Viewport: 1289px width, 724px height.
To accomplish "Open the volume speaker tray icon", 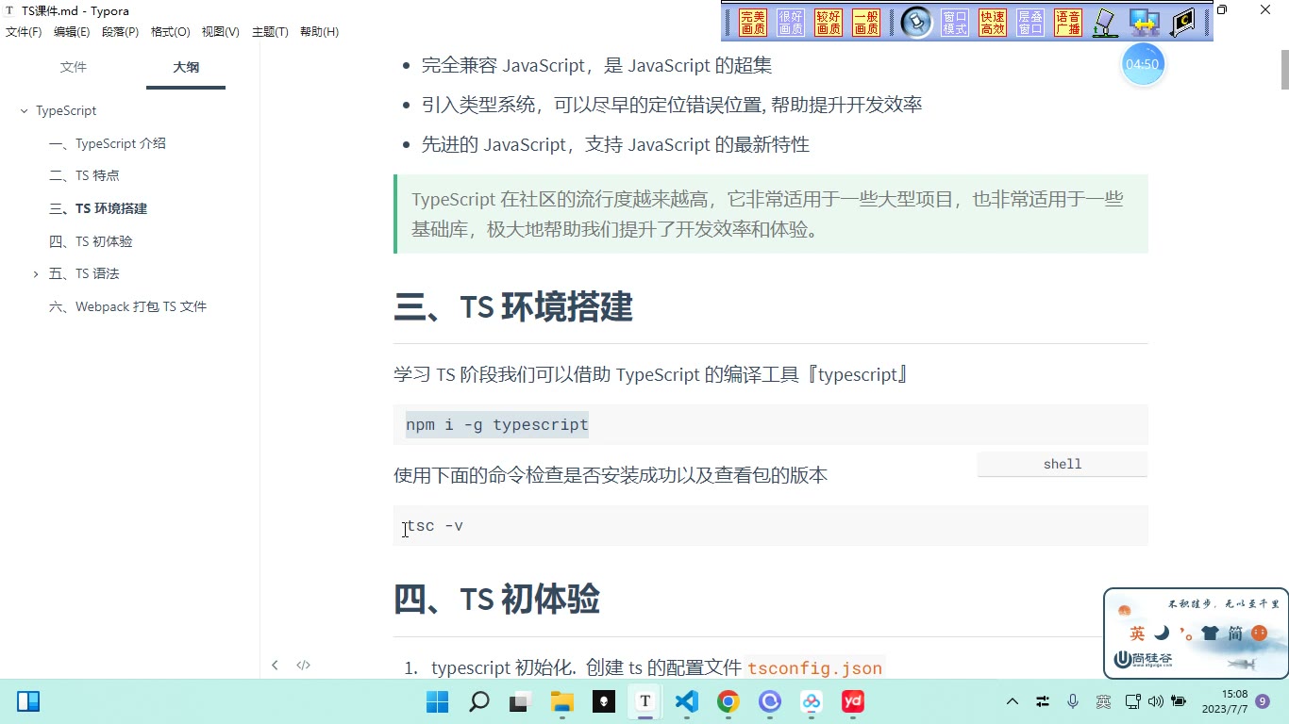I will [x=1156, y=701].
